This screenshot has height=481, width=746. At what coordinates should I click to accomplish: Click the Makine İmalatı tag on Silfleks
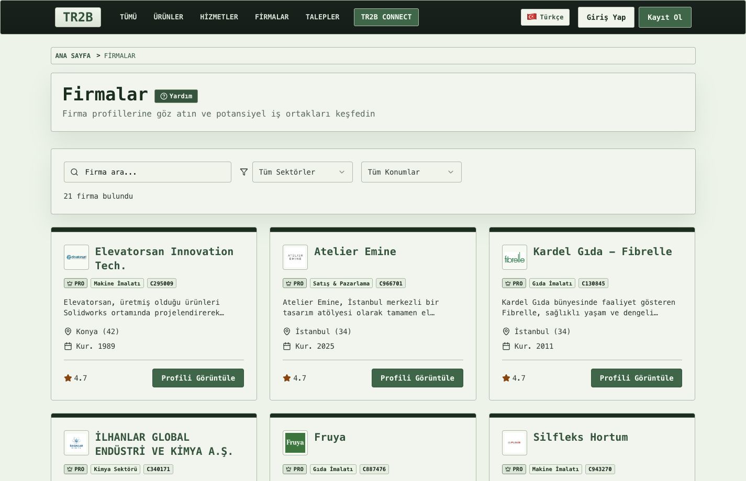[x=555, y=469]
